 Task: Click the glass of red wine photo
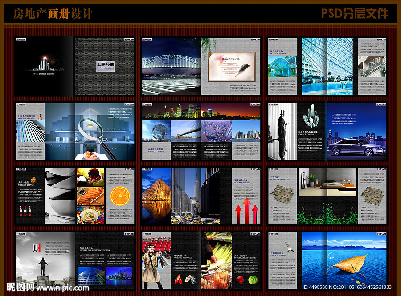point(90,176)
